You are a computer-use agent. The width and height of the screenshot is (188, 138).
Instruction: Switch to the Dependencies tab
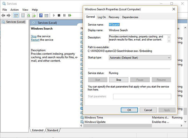point(130,17)
